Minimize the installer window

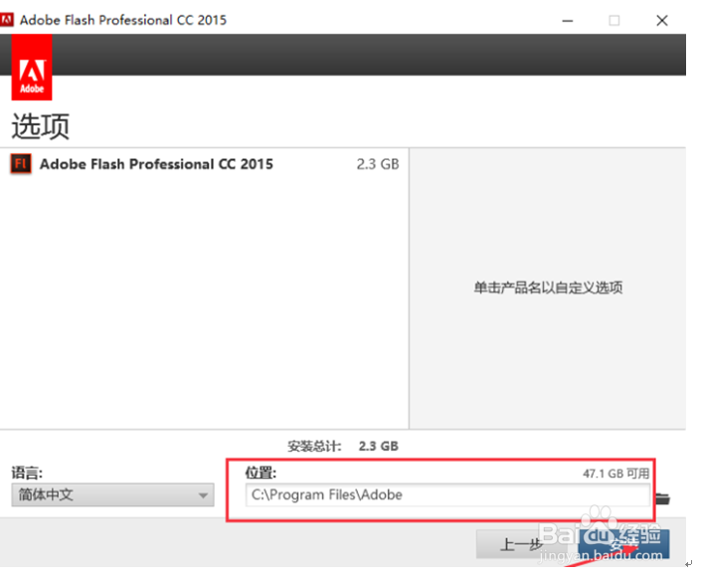click(x=568, y=21)
